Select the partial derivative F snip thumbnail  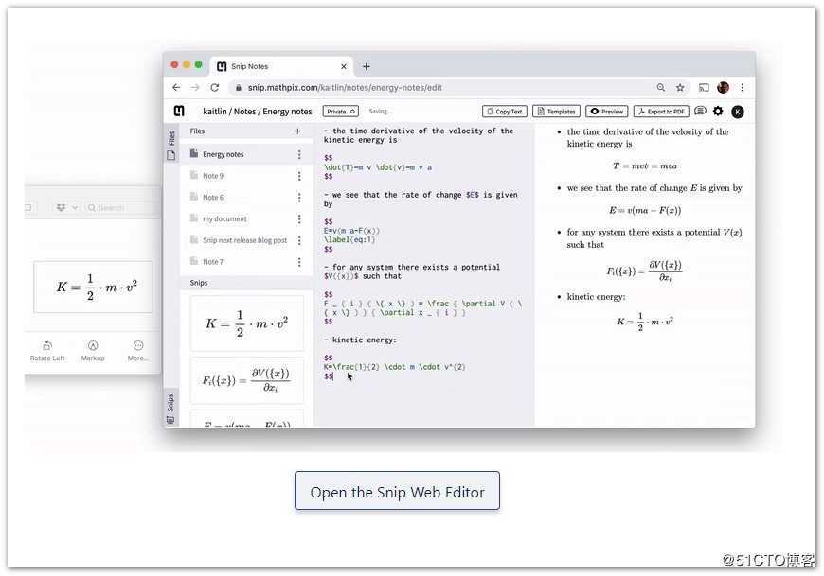246,380
